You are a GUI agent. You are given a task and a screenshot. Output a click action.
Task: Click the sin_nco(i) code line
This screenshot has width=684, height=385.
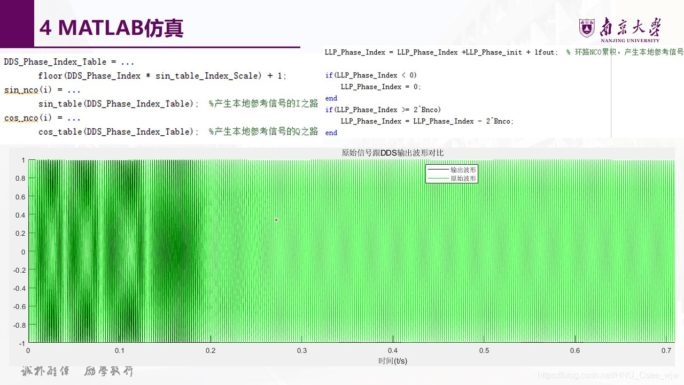(42, 90)
